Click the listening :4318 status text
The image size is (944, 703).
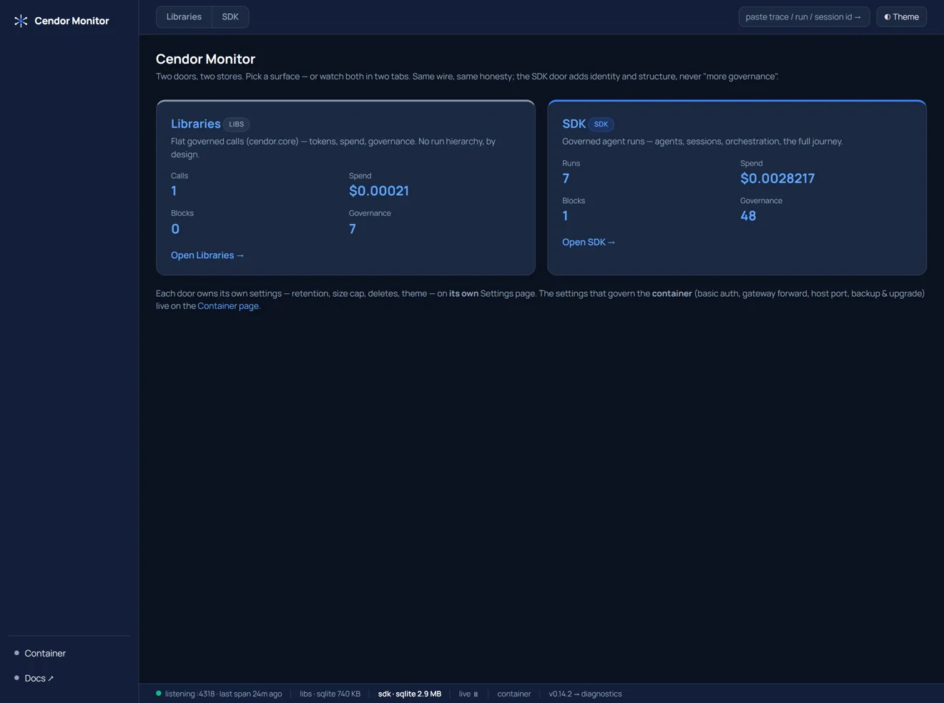(223, 694)
